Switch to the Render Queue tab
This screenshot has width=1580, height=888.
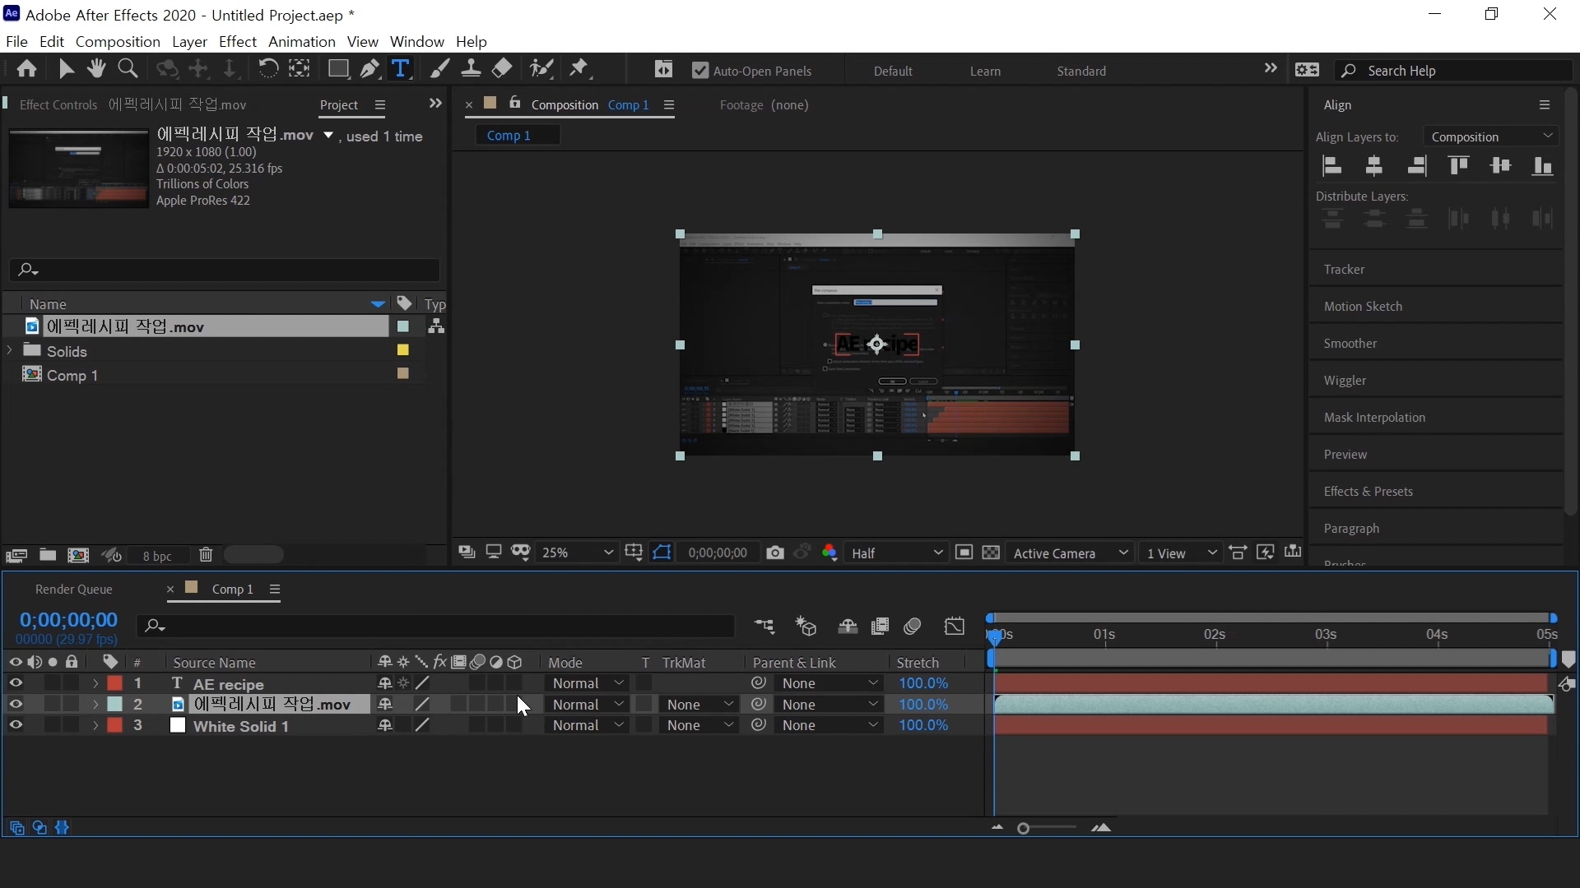click(x=74, y=590)
